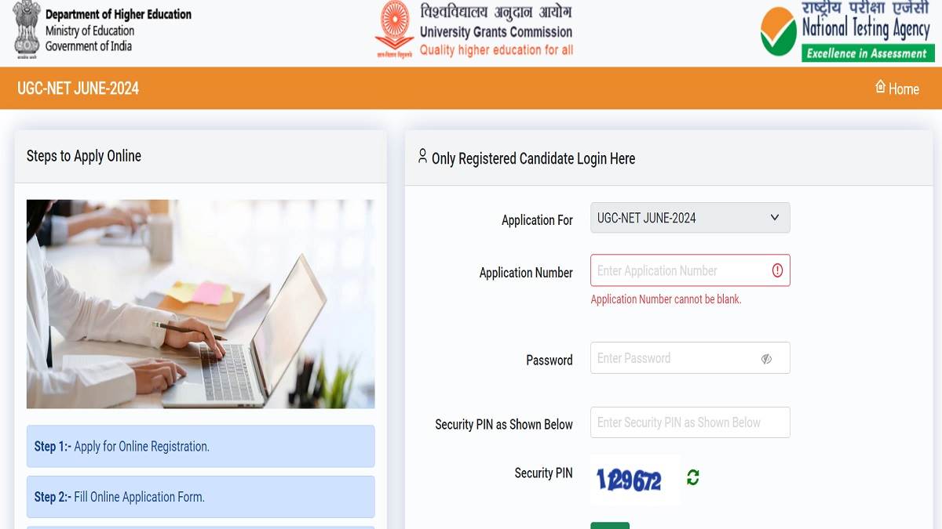
Task: Click the Government of India emblem
Action: [x=27, y=29]
